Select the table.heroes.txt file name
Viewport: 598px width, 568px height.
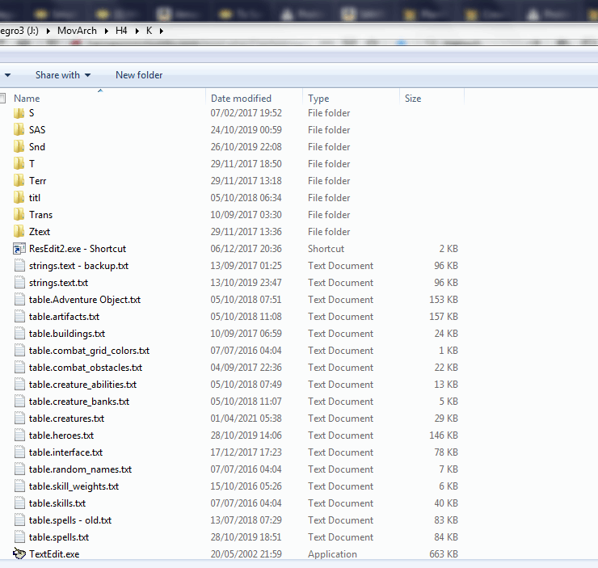(x=61, y=435)
